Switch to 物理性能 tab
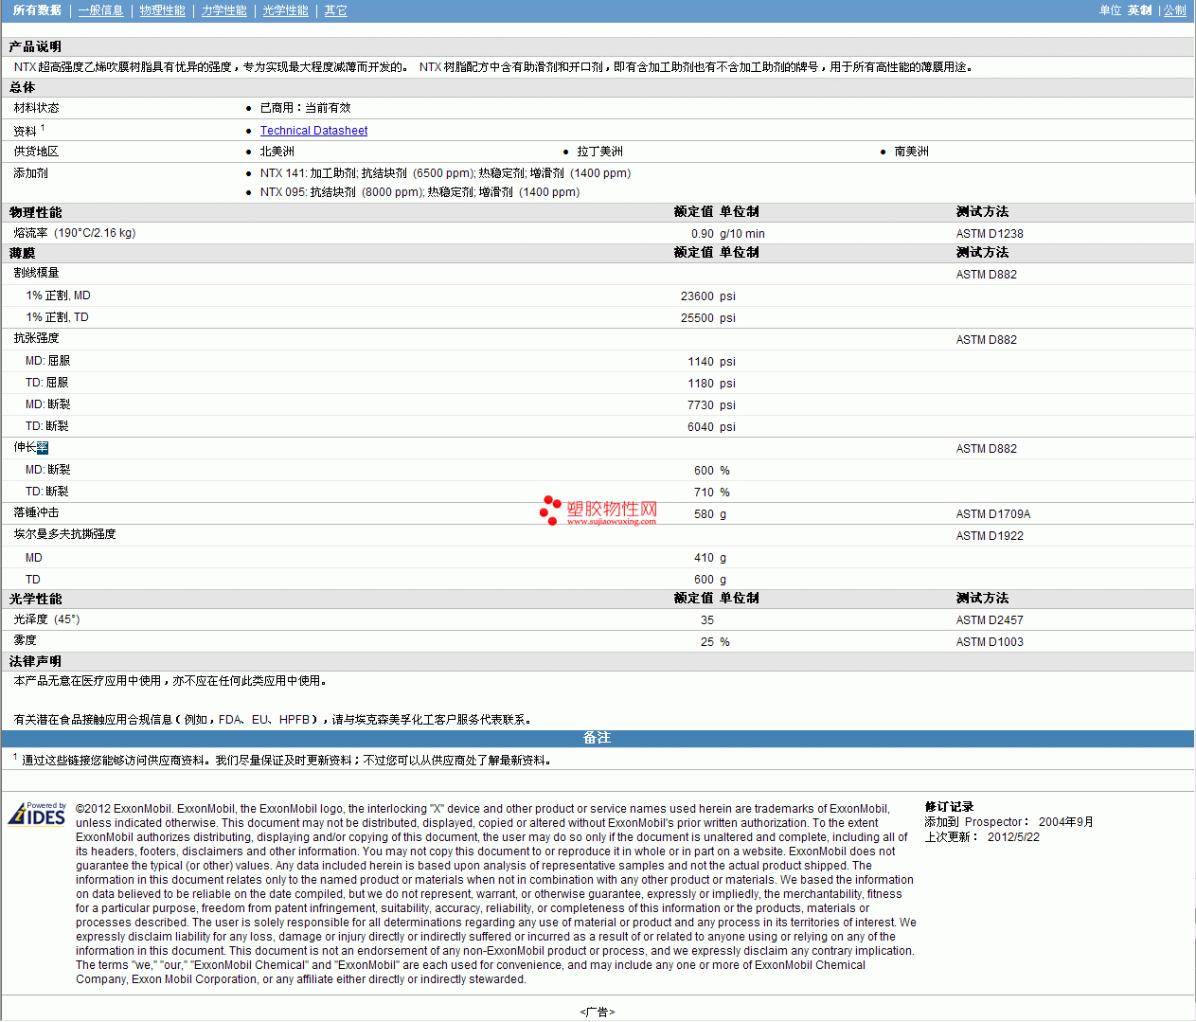 pos(162,10)
